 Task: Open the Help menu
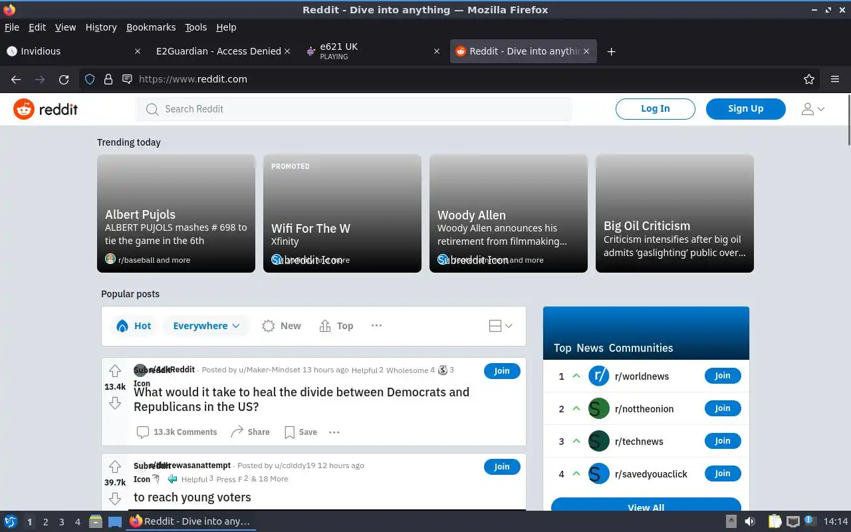tap(226, 27)
